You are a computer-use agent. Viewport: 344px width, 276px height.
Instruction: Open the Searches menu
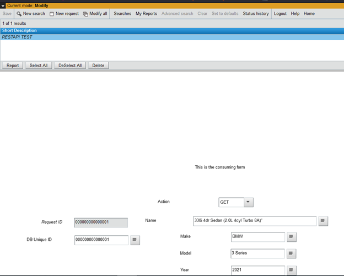pyautogui.click(x=122, y=14)
